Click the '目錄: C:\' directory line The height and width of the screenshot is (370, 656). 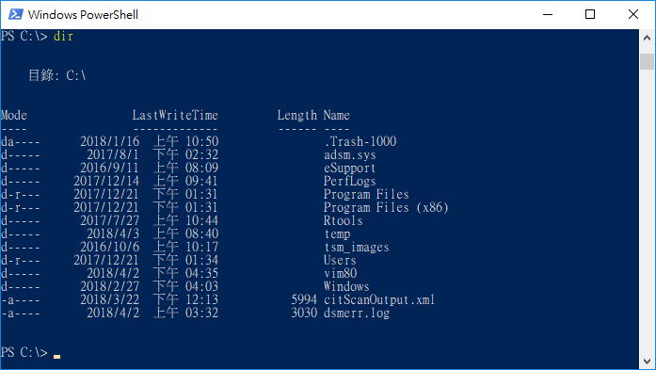[x=56, y=75]
